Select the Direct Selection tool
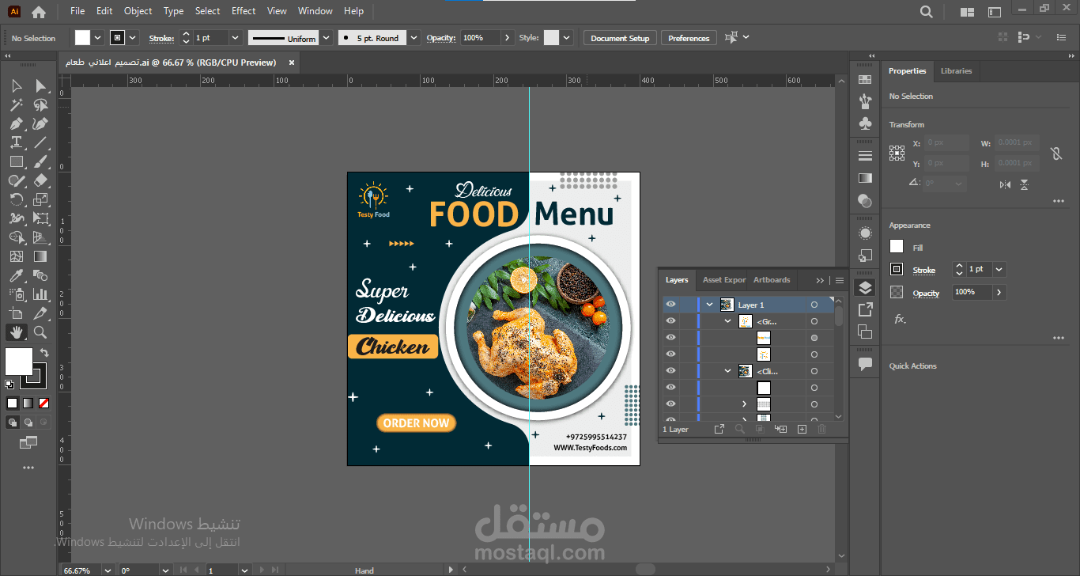The image size is (1080, 576). click(x=40, y=85)
